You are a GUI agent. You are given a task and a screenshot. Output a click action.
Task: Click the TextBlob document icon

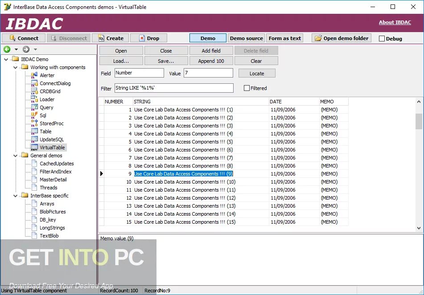[34, 236]
